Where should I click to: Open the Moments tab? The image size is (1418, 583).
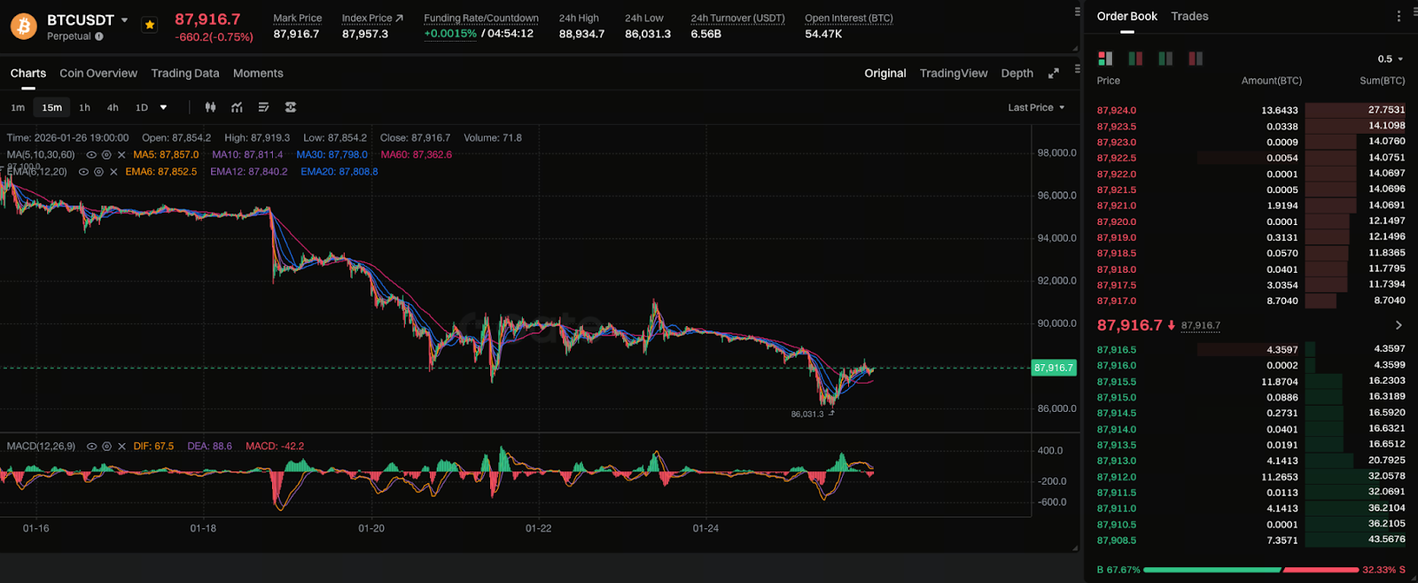[258, 74]
